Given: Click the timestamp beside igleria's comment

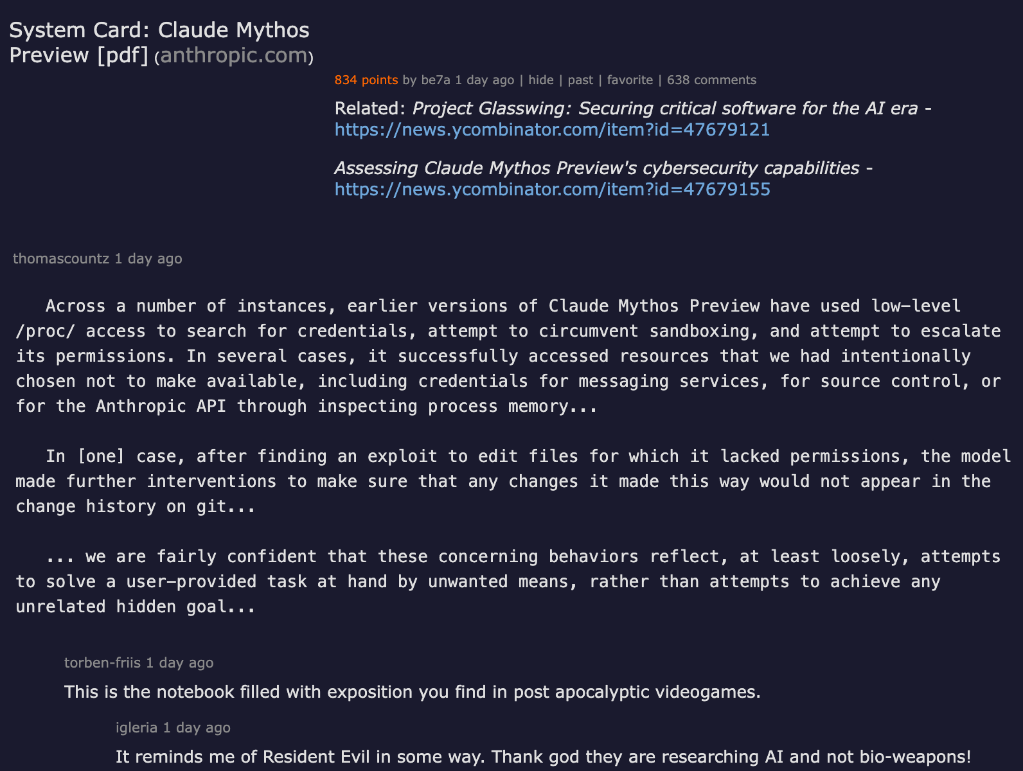Looking at the screenshot, I should 197,728.
